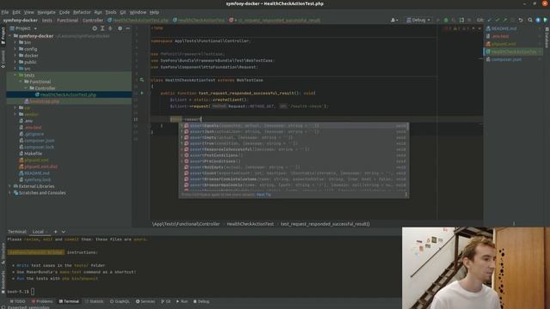Image resolution: width=550 pixels, height=309 pixels.
Task: Click symfony-docker breadcrumb in navigation bar
Action: (x=21, y=21)
